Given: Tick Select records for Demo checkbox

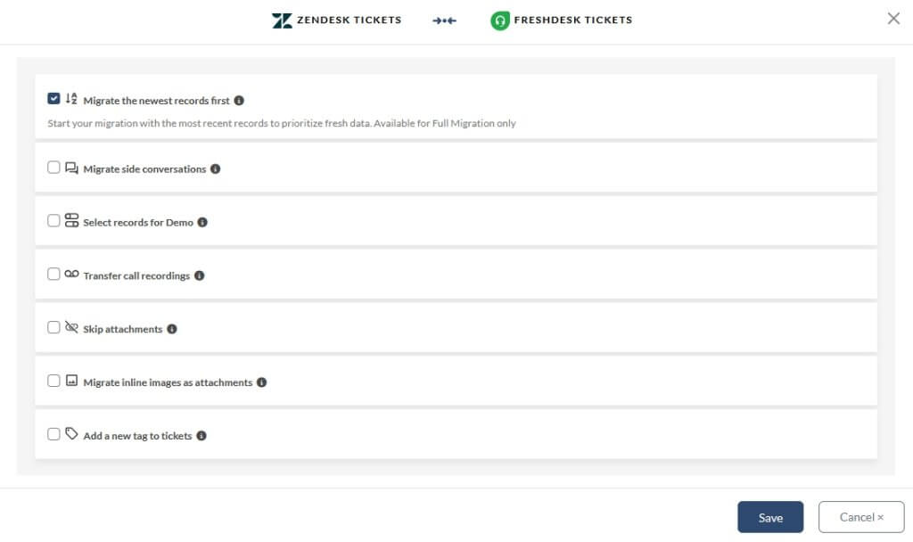Looking at the screenshot, I should tap(53, 221).
